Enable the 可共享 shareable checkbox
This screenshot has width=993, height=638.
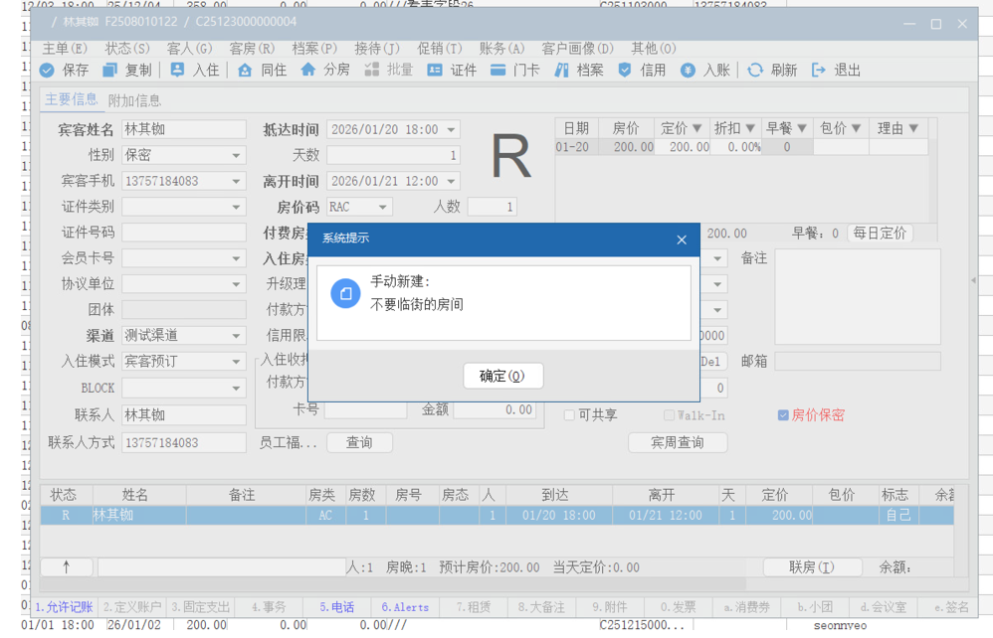click(x=570, y=415)
